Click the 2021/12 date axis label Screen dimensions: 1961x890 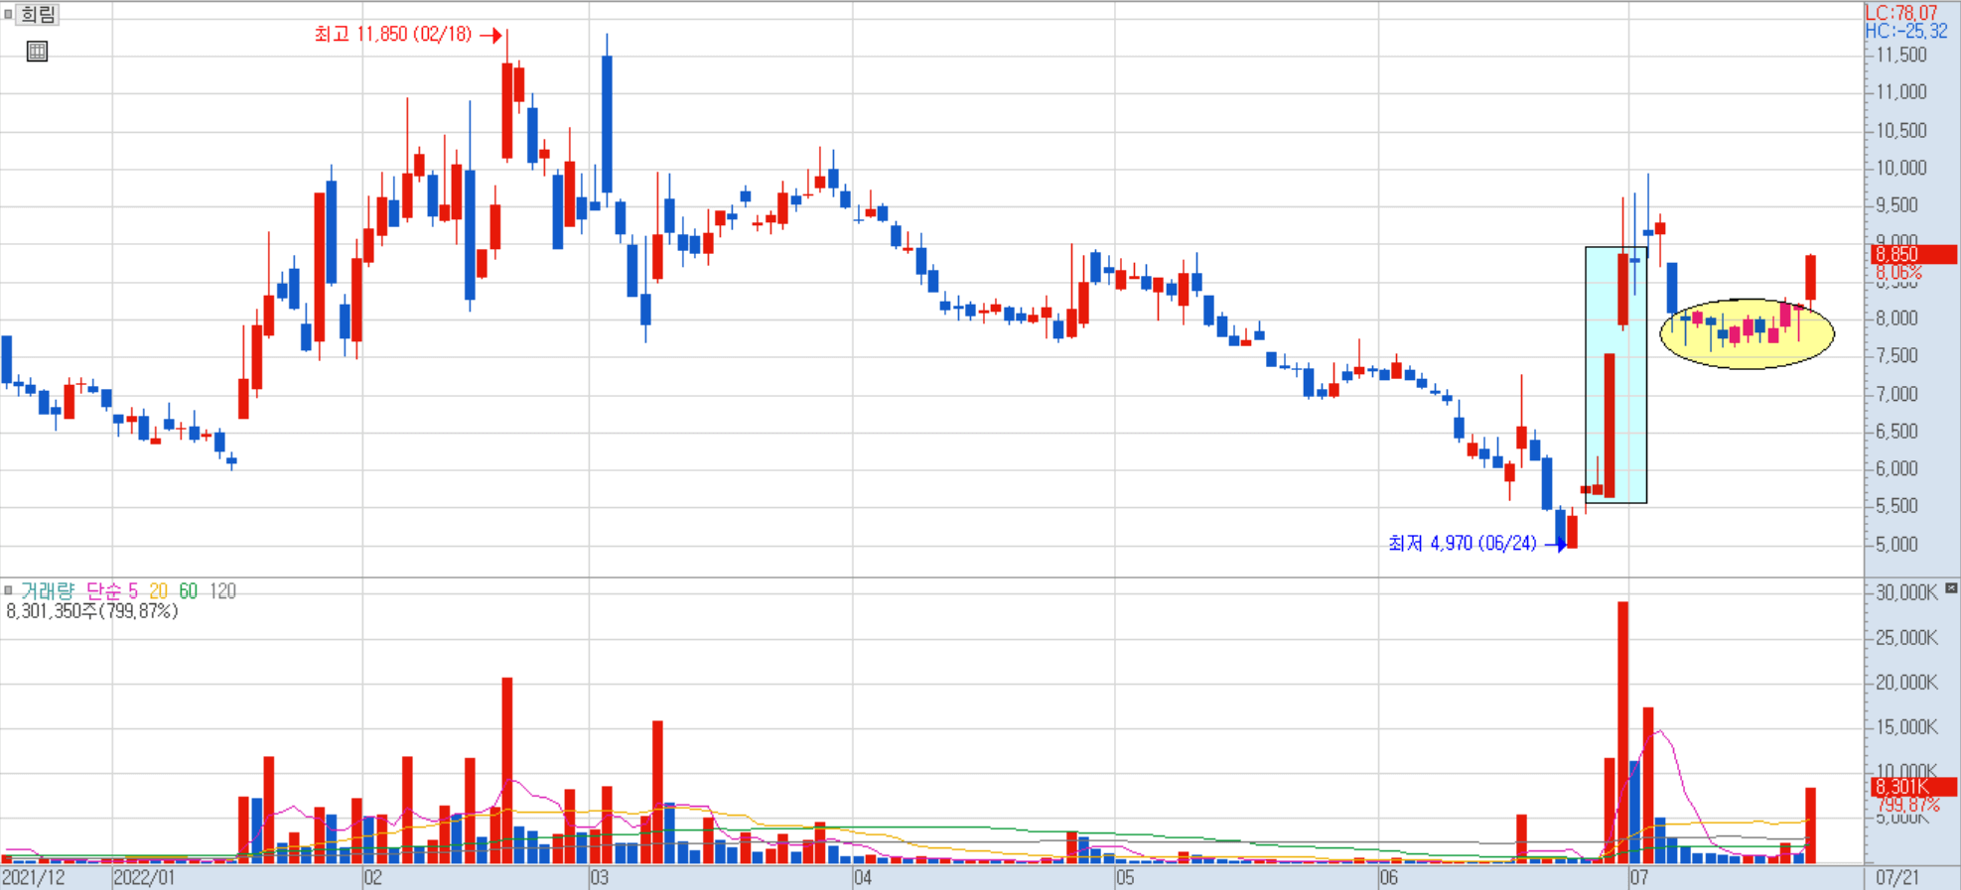(x=33, y=878)
